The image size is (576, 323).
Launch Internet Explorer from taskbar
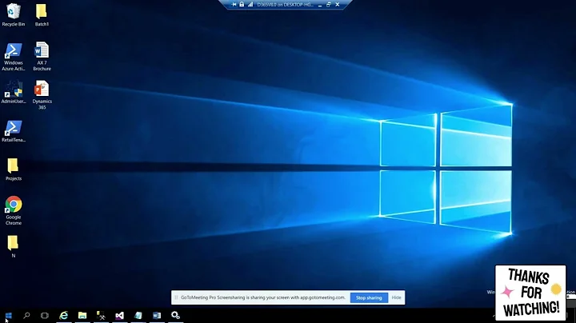[x=64, y=315]
